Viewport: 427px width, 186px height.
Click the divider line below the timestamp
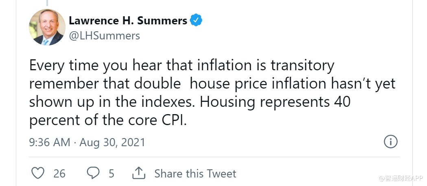click(x=214, y=157)
